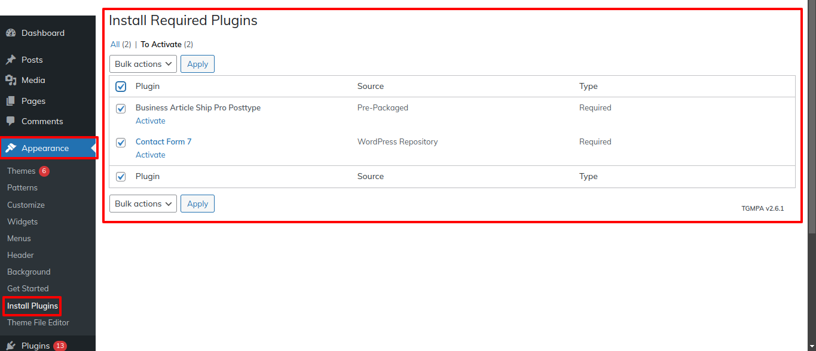Open the top Bulk actions dropdown
Viewport: 816px width, 351px height.
[x=143, y=64]
